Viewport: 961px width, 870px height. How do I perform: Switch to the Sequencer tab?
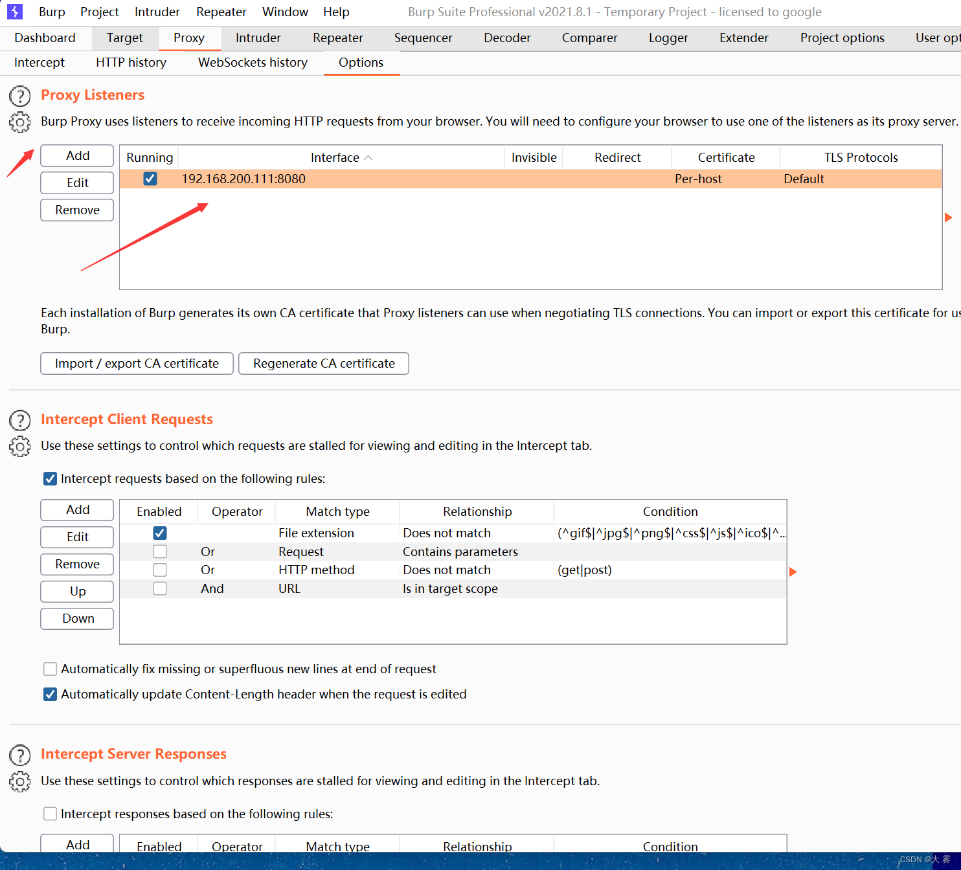click(424, 38)
